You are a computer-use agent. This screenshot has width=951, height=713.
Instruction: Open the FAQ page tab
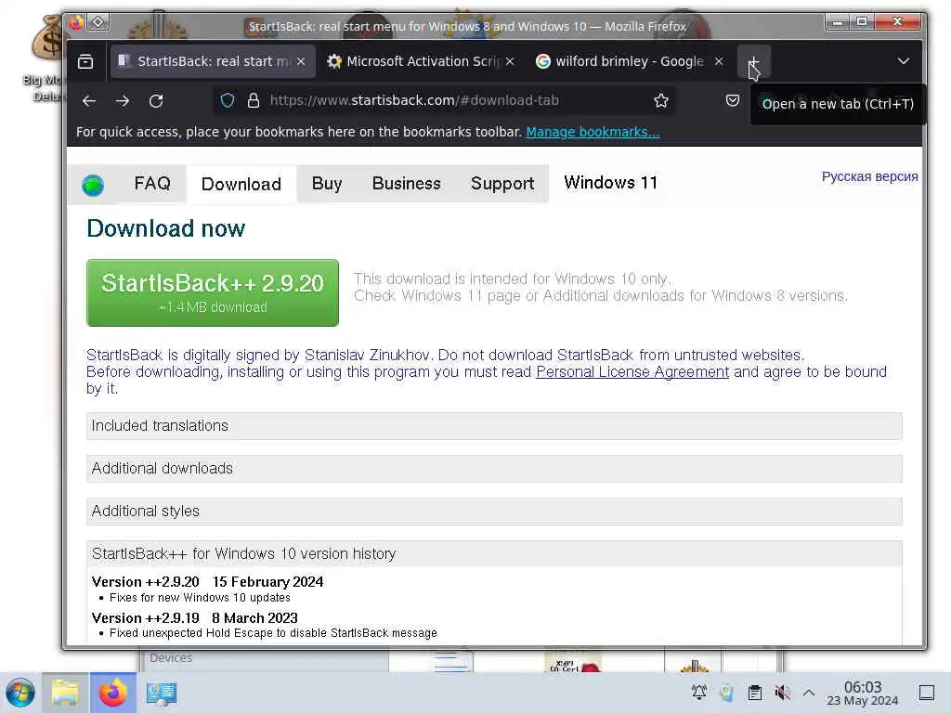coord(152,183)
